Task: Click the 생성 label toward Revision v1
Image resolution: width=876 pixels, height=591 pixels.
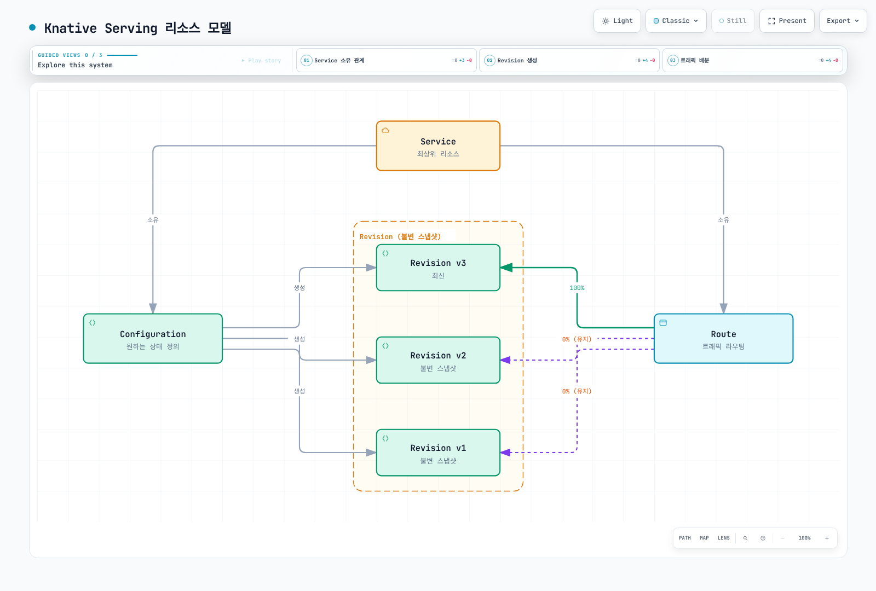Action: click(x=299, y=391)
